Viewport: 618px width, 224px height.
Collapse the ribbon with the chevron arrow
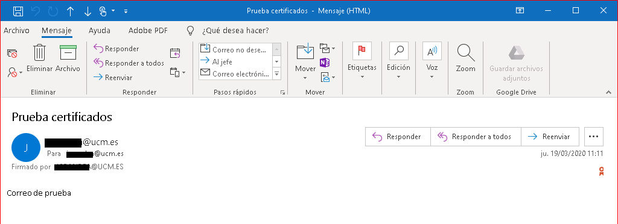pos(608,92)
